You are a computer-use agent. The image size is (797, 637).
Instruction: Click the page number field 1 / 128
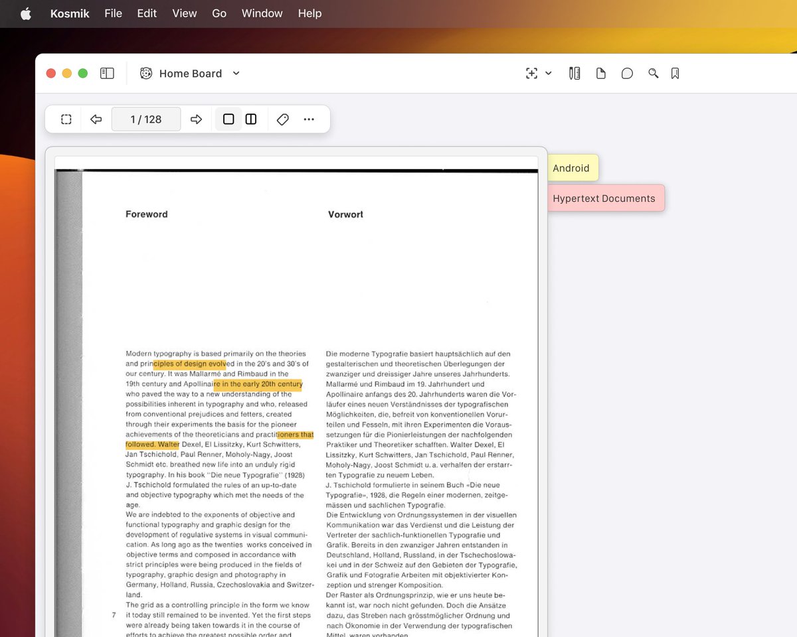click(x=146, y=119)
